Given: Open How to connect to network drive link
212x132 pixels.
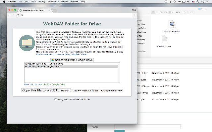Looking at the screenshot, I should click(x=53, y=54).
